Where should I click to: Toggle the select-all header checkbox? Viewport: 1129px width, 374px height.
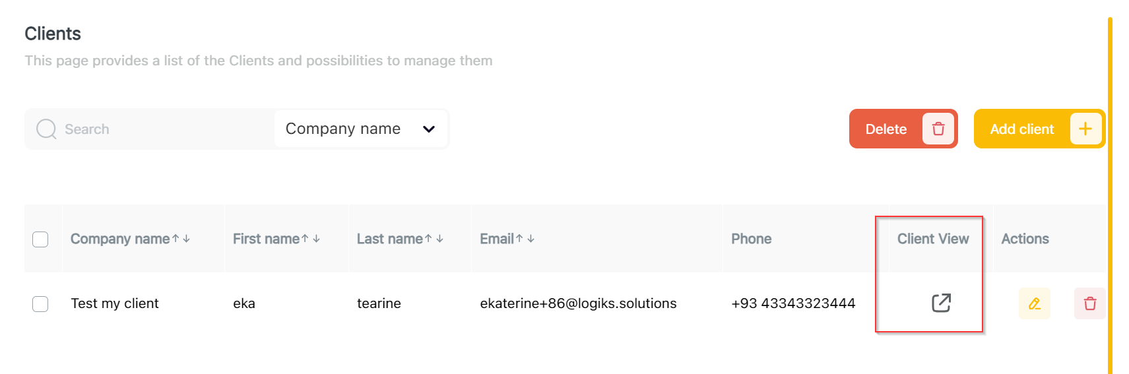click(40, 239)
